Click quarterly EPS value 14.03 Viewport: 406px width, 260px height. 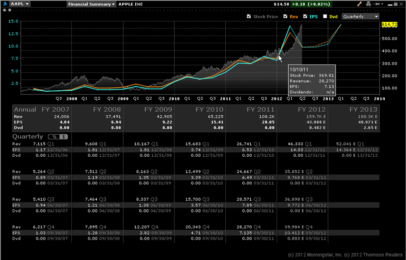[297, 150]
